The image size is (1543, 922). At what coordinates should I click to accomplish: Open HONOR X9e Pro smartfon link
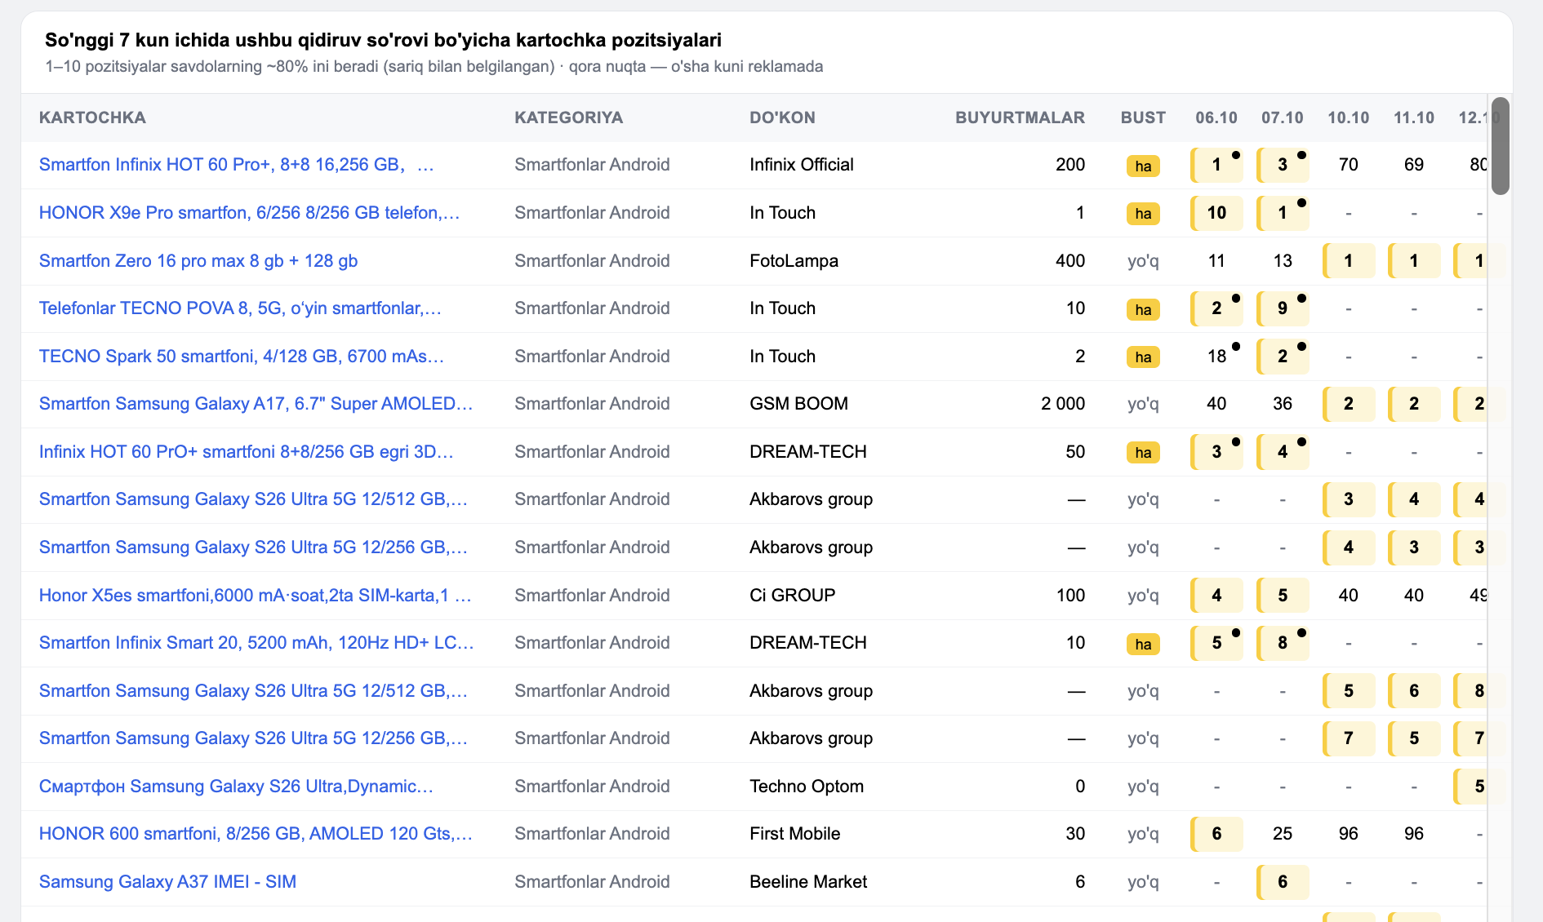click(250, 213)
